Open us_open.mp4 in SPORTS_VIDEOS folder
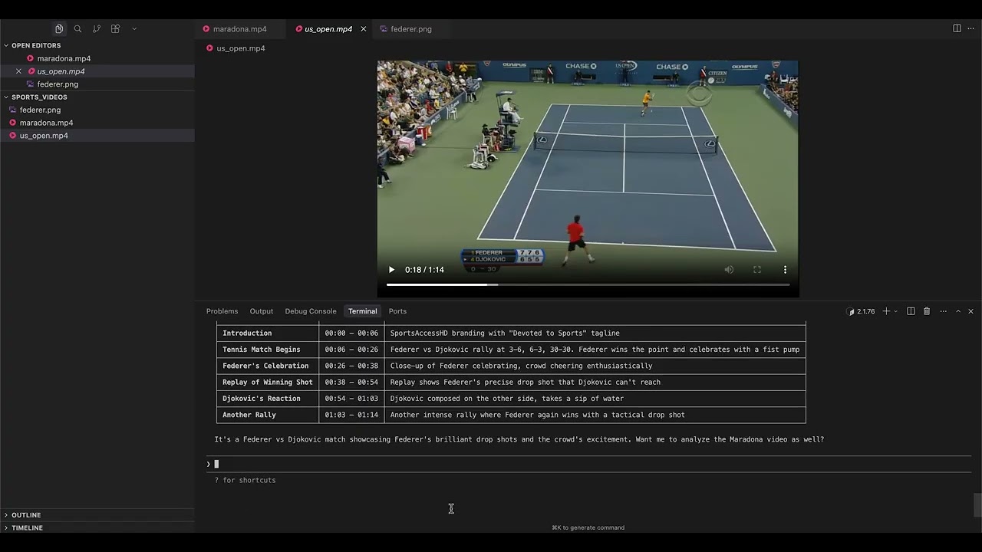Image resolution: width=982 pixels, height=552 pixels. point(44,136)
